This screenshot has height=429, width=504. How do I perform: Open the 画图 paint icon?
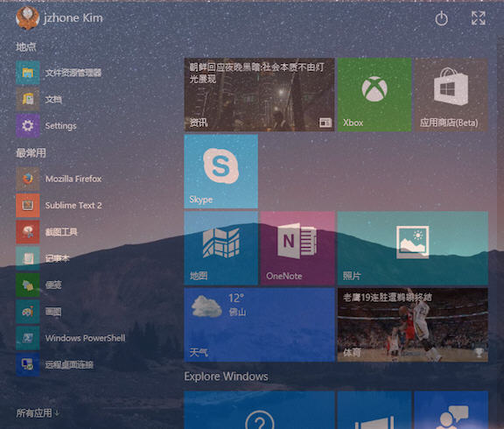click(x=28, y=312)
